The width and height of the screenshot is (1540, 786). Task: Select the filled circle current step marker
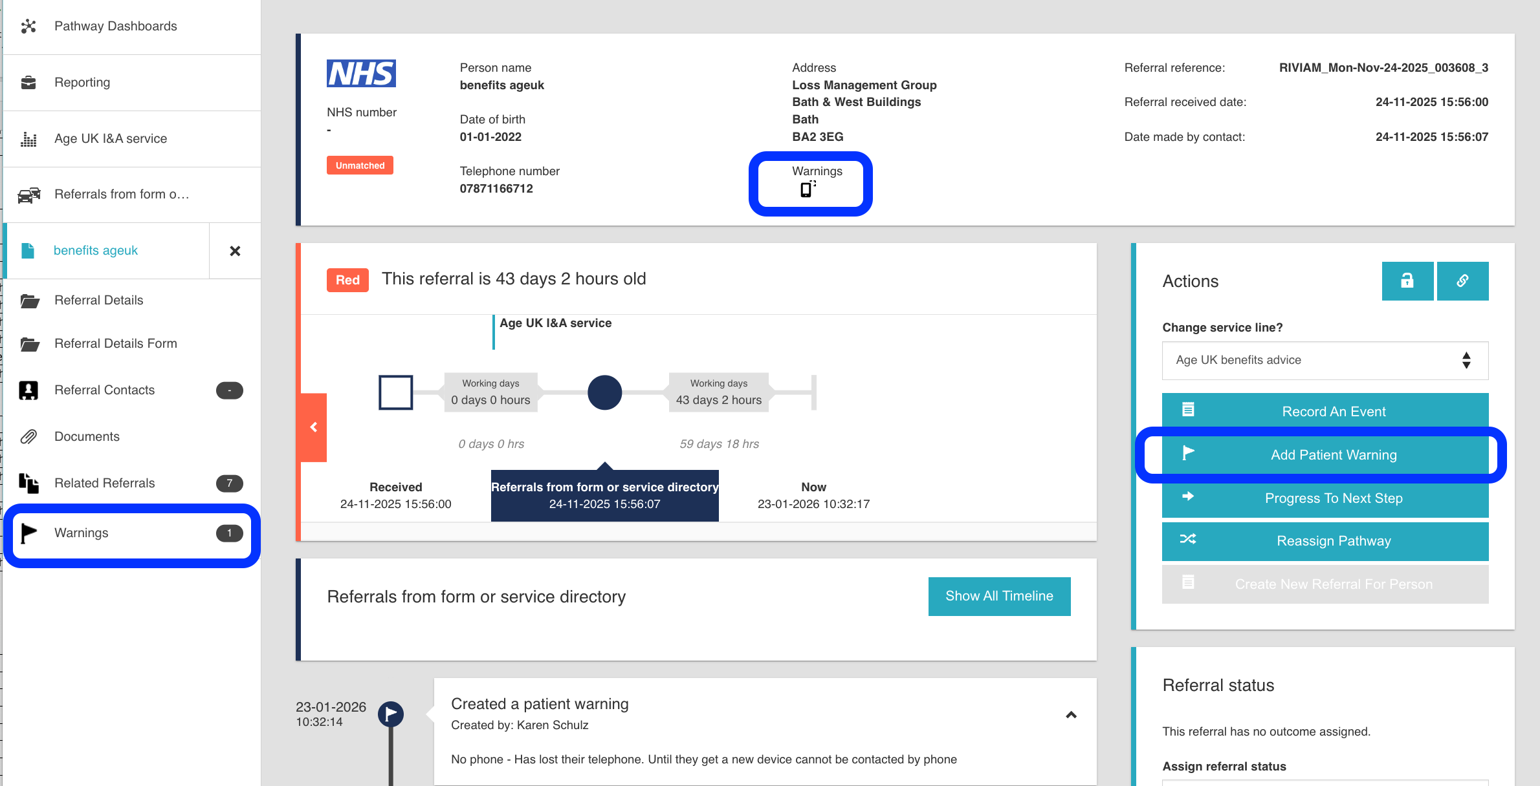(604, 392)
